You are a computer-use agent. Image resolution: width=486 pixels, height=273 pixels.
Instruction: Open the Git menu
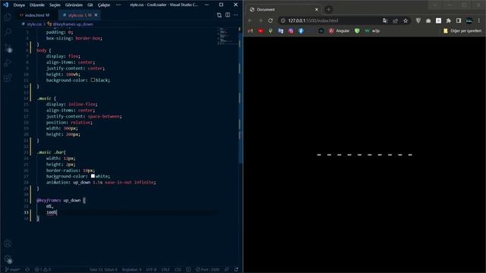(90, 5)
